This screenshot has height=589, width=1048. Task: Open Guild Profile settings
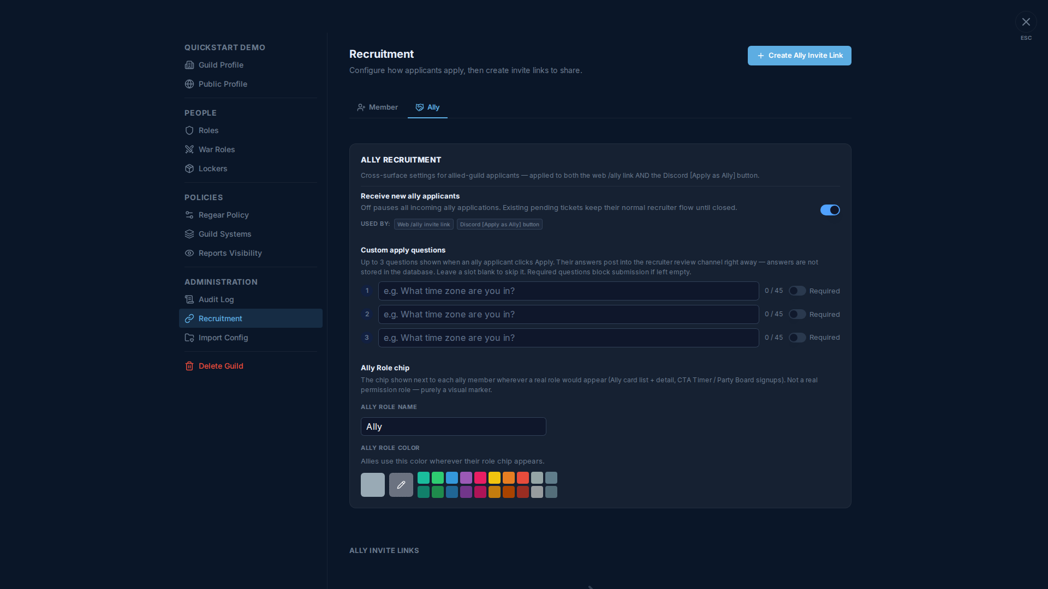click(x=251, y=65)
